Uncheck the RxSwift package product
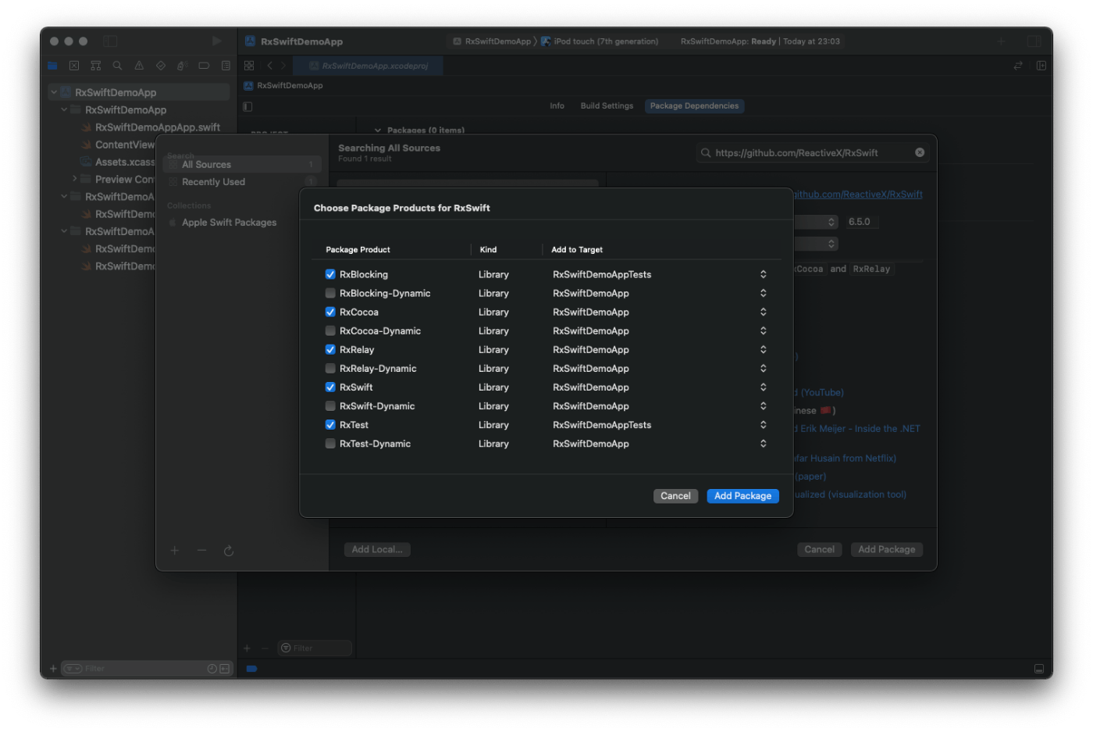 [x=330, y=387]
